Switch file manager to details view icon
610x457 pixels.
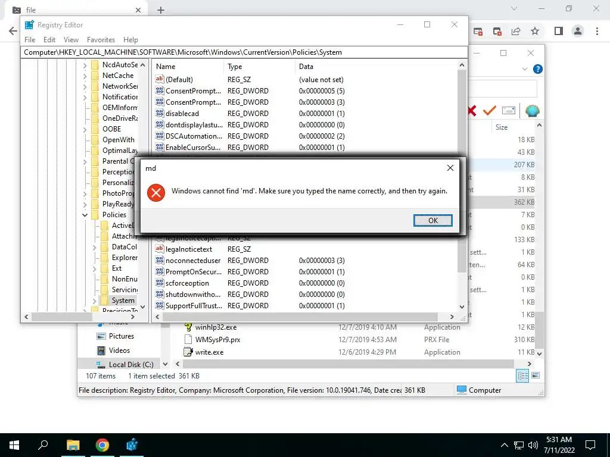point(522,375)
